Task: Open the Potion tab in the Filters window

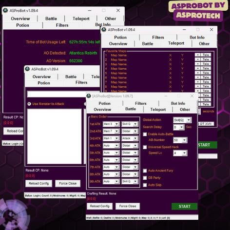Action: (x=44, y=83)
